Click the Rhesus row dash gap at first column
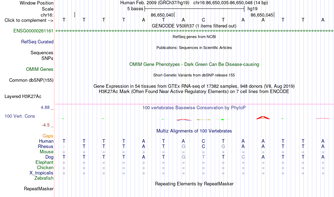334x197 pixels. (64, 147)
